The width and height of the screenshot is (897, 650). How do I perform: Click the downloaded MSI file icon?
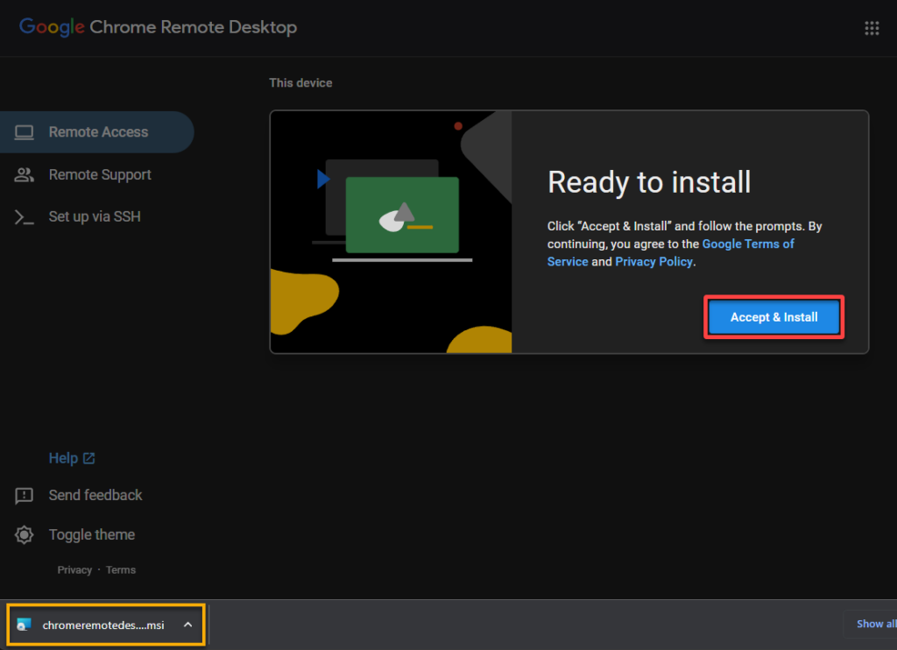coord(24,624)
